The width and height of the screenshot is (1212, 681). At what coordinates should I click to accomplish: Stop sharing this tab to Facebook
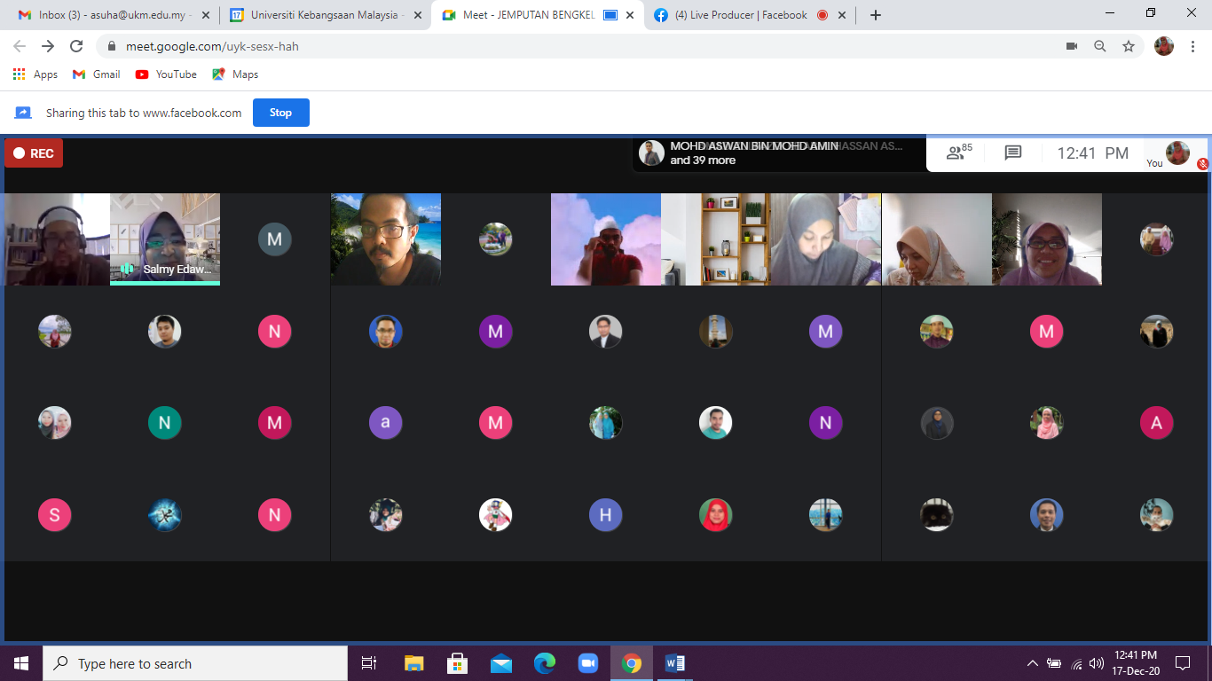click(x=280, y=113)
